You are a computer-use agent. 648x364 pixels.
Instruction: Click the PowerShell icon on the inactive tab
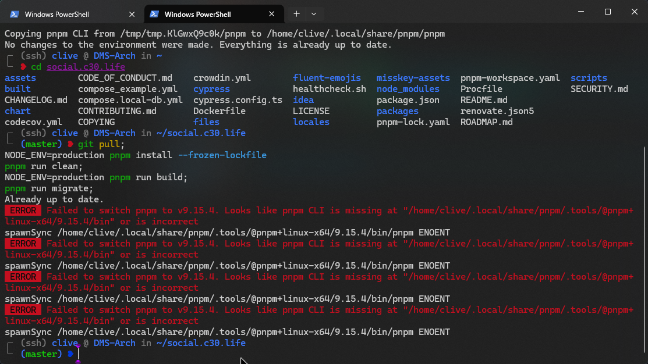pyautogui.click(x=15, y=14)
